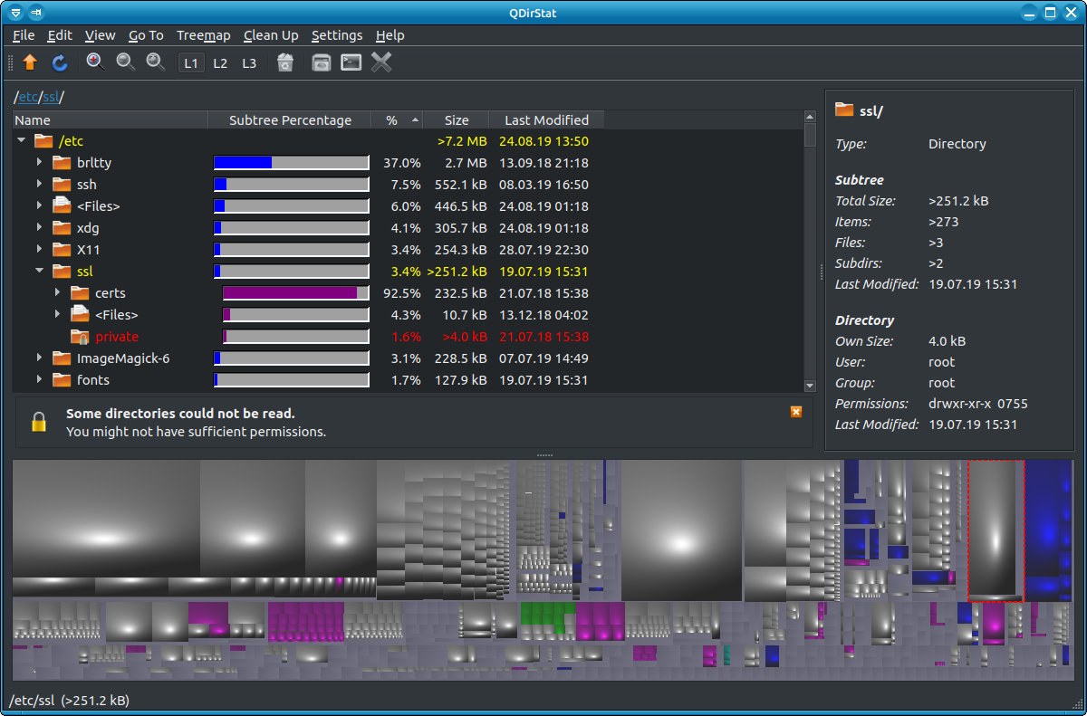Open the Treemap menu
The width and height of the screenshot is (1087, 716).
[203, 35]
